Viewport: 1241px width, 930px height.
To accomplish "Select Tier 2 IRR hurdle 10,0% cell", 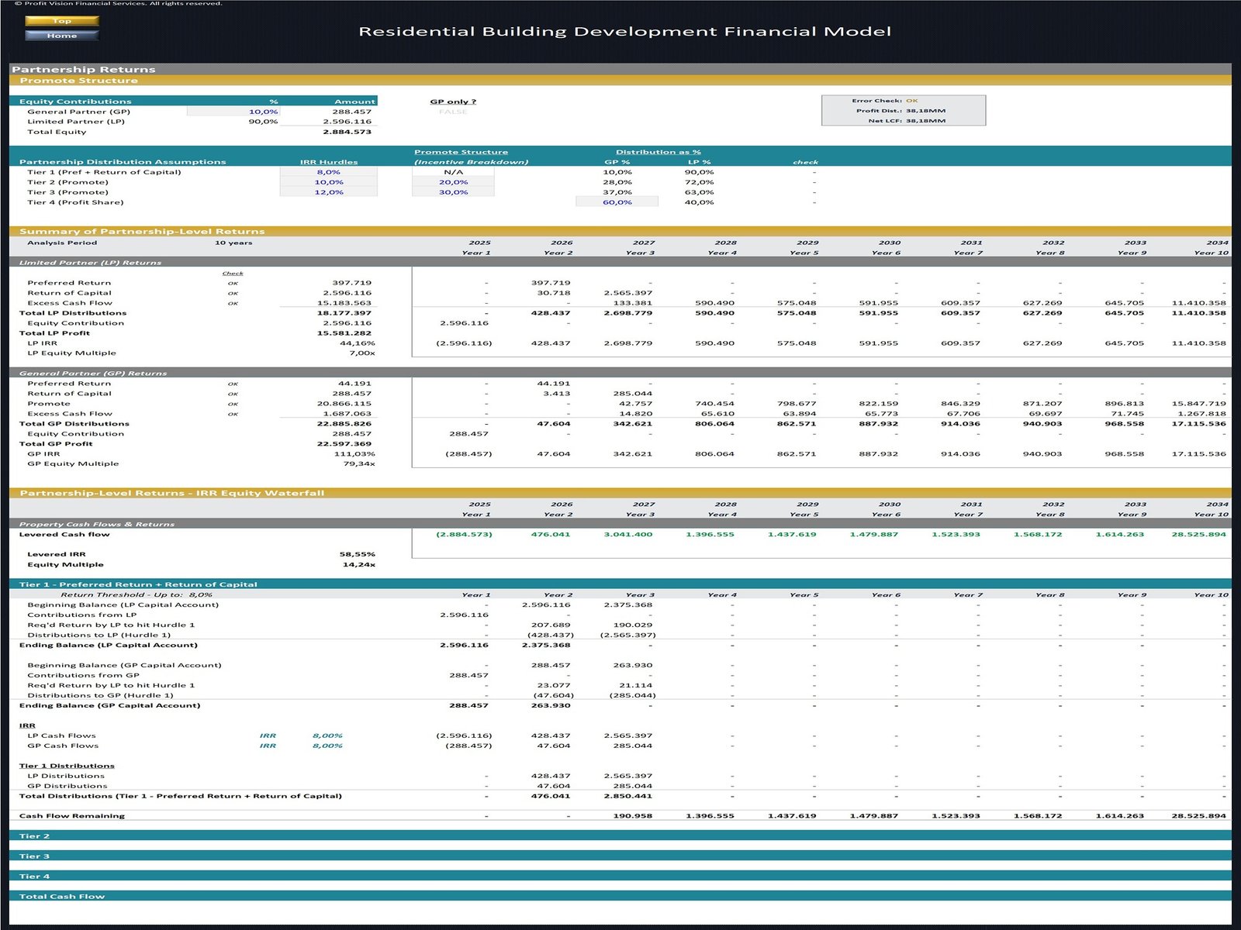I will tap(329, 182).
